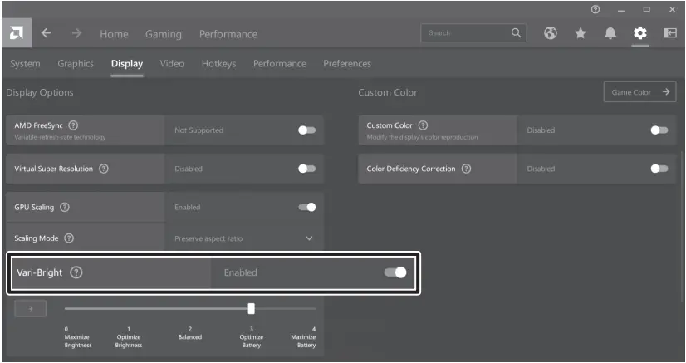The height and width of the screenshot is (363, 686).
Task: Click the back navigation arrow
Action: [x=46, y=34]
